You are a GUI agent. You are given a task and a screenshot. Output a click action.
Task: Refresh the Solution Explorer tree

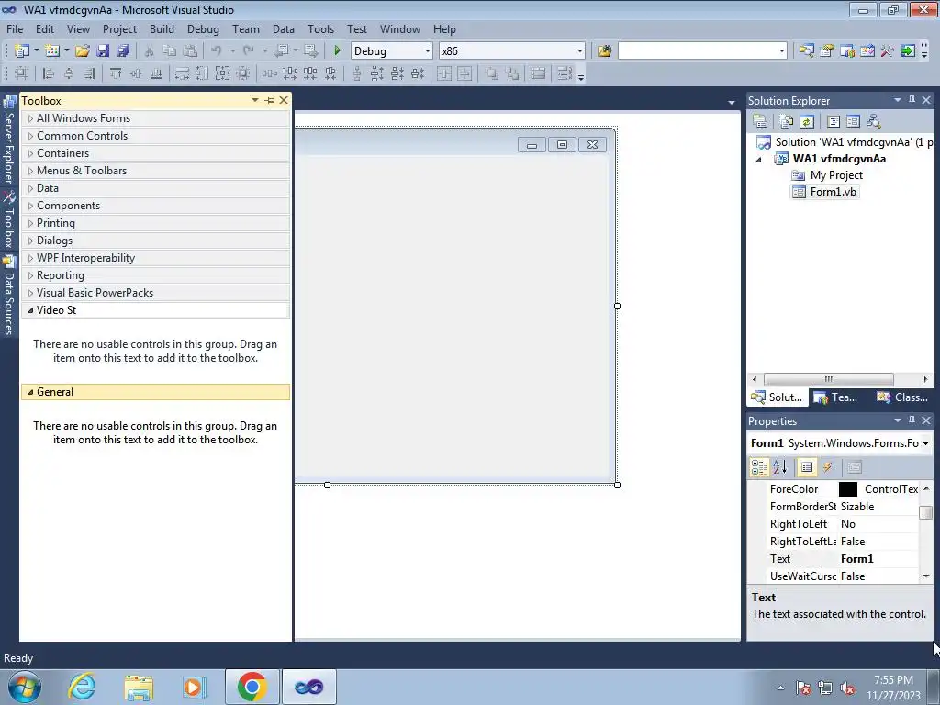point(807,122)
